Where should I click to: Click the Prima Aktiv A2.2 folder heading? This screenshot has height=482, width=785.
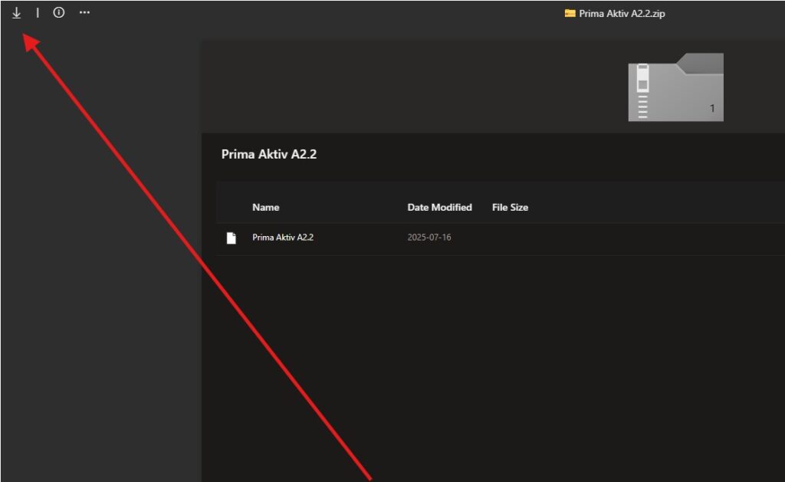269,154
